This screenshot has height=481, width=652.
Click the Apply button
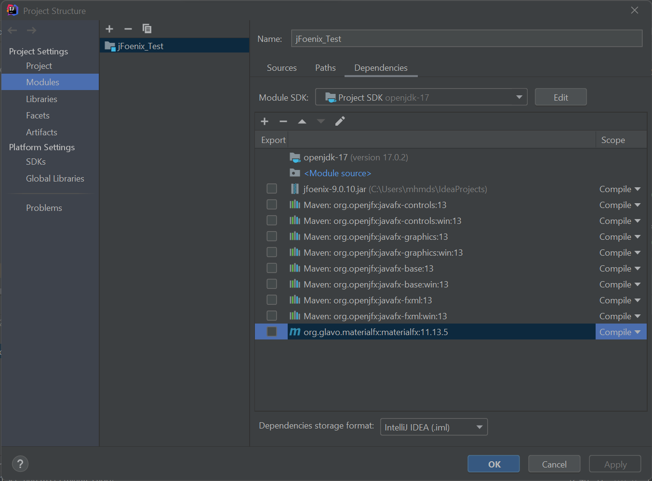(x=615, y=464)
